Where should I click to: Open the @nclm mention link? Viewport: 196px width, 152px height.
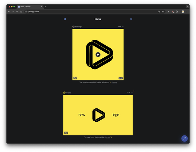[x=107, y=137]
